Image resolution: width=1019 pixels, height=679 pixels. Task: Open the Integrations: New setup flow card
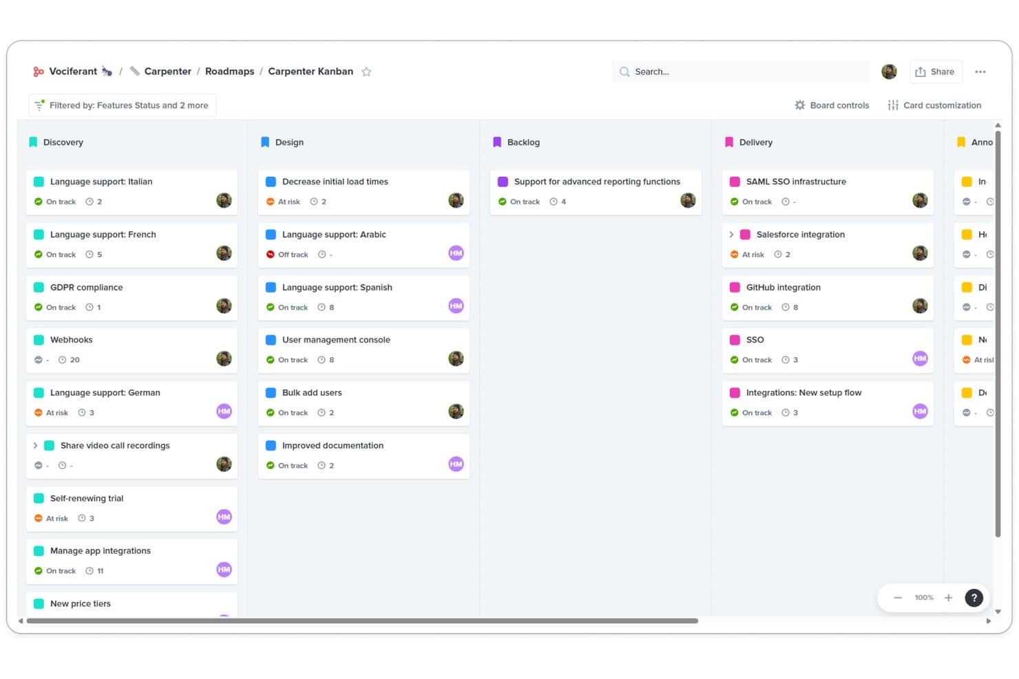pos(828,403)
